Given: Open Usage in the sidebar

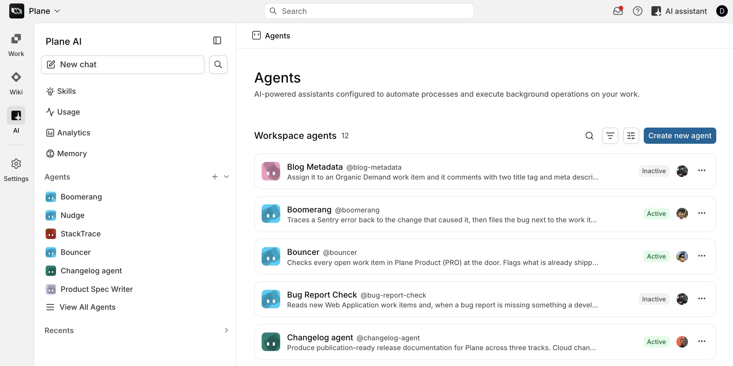Looking at the screenshot, I should (x=63, y=112).
